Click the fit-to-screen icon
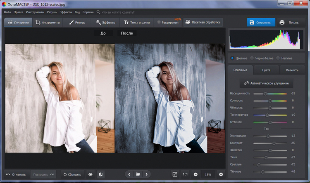The image size is (310, 183). (x=175, y=174)
